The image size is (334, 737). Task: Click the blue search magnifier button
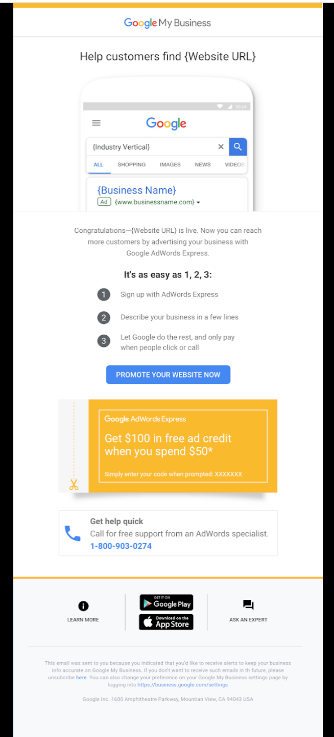click(238, 147)
